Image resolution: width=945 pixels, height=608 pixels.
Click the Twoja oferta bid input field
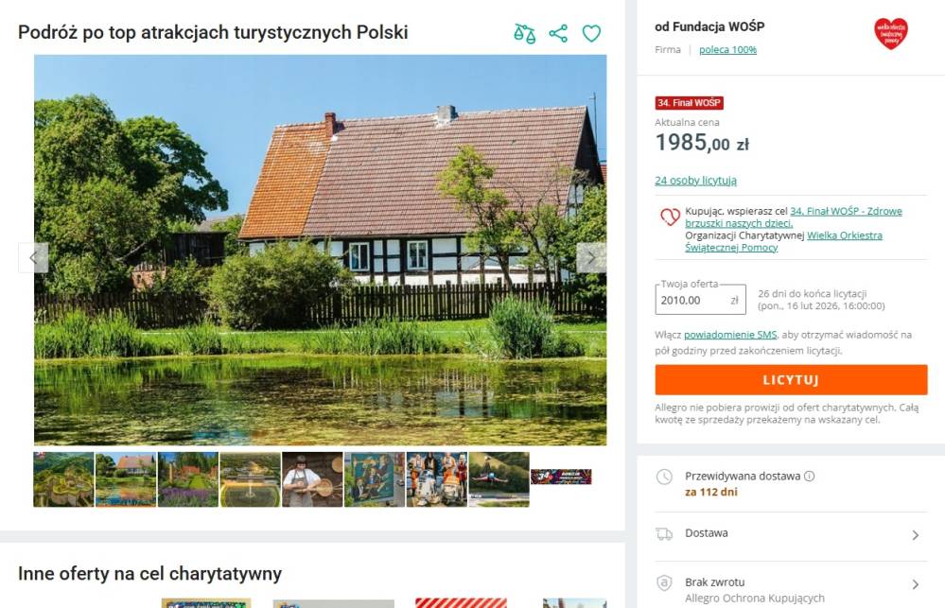tap(700, 300)
